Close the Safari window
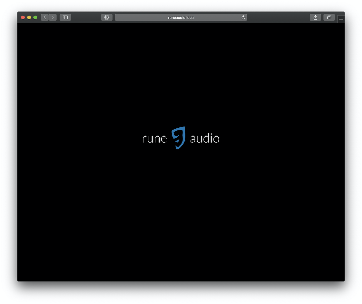Image resolution: width=362 pixels, height=304 pixels. [23, 17]
